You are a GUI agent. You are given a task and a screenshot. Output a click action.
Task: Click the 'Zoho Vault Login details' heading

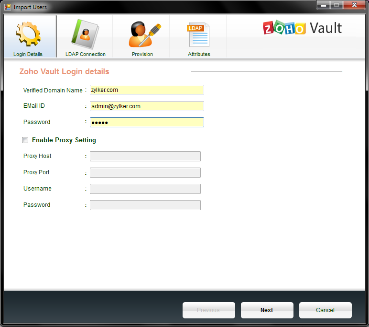[x=64, y=71]
